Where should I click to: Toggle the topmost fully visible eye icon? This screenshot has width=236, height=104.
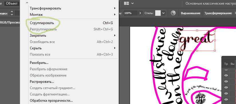pos(226,75)
